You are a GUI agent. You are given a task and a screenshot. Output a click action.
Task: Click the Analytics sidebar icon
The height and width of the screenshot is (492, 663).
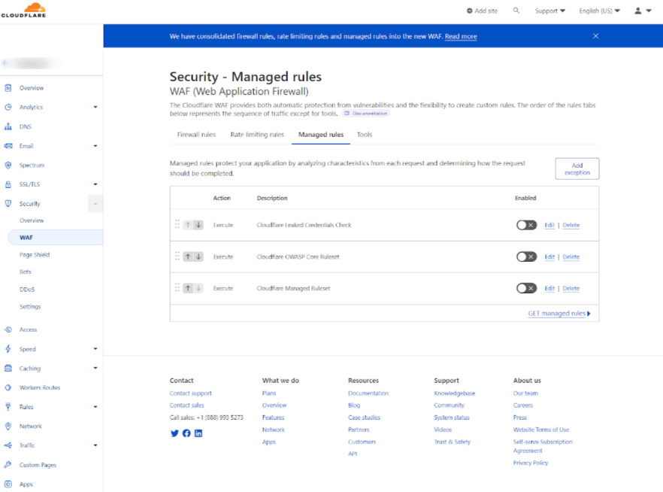pyautogui.click(x=8, y=107)
